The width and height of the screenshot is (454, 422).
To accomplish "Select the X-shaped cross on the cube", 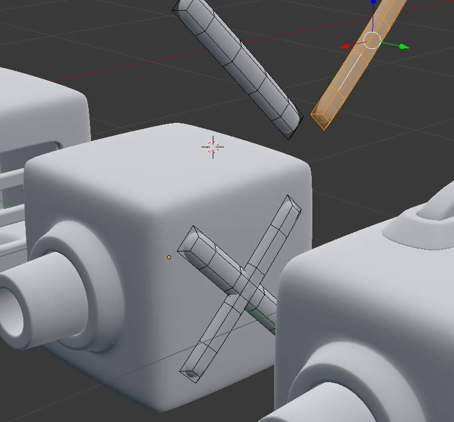I will tap(239, 289).
